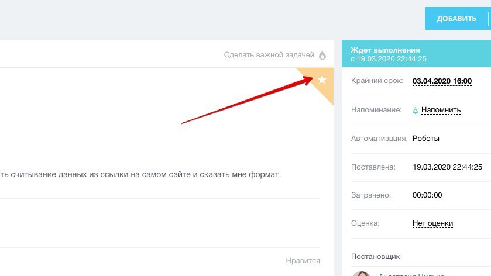This screenshot has height=276, width=491.
Task: Click the 'Поставлена:' label
Action: (373, 167)
